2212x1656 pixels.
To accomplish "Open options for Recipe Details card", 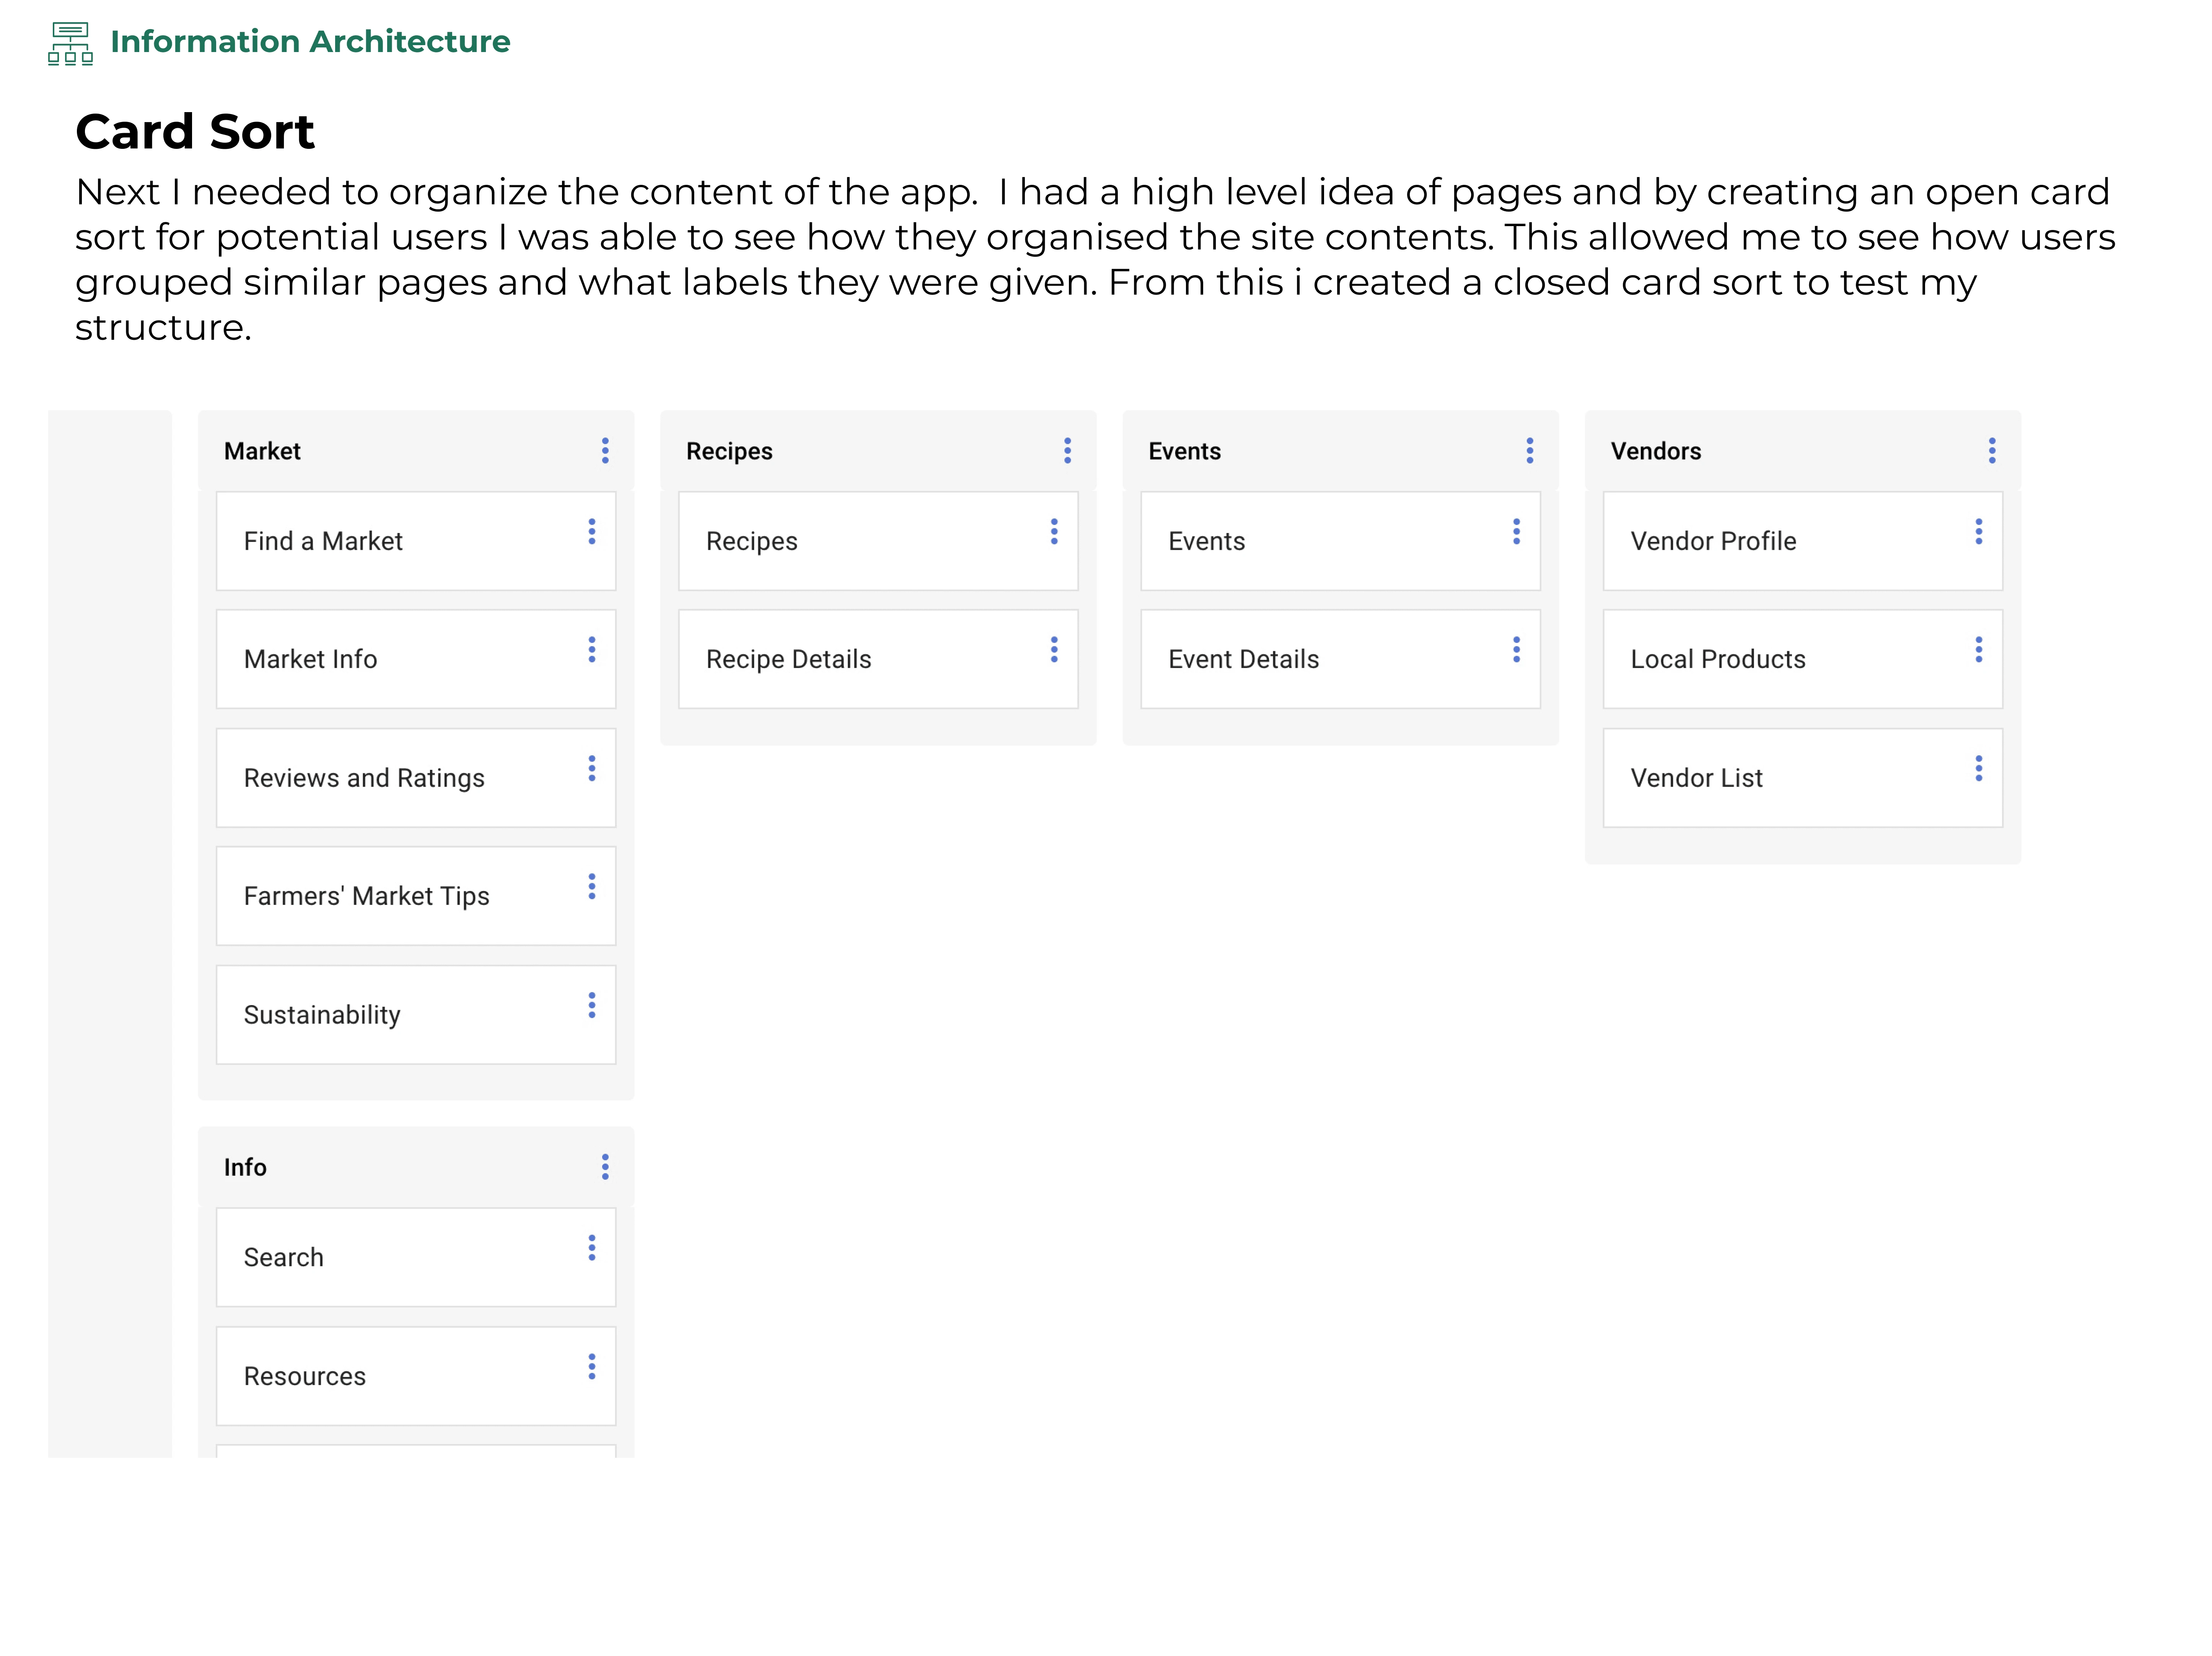I will click(1054, 650).
